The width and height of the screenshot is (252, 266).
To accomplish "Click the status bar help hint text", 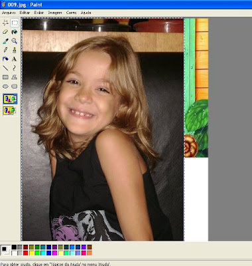I will tap(56, 264).
